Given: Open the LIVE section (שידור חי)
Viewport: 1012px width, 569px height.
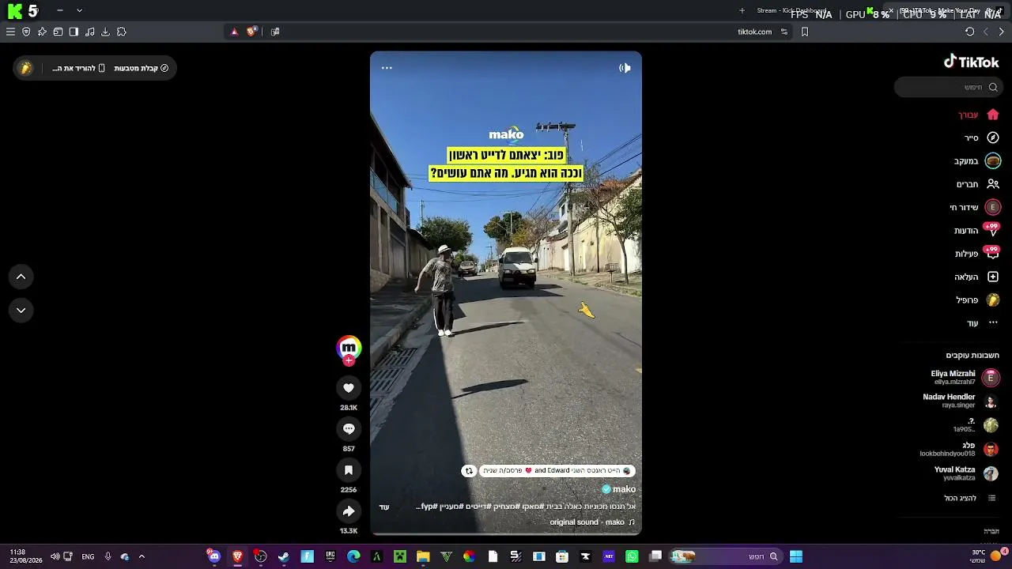Looking at the screenshot, I should [976, 207].
